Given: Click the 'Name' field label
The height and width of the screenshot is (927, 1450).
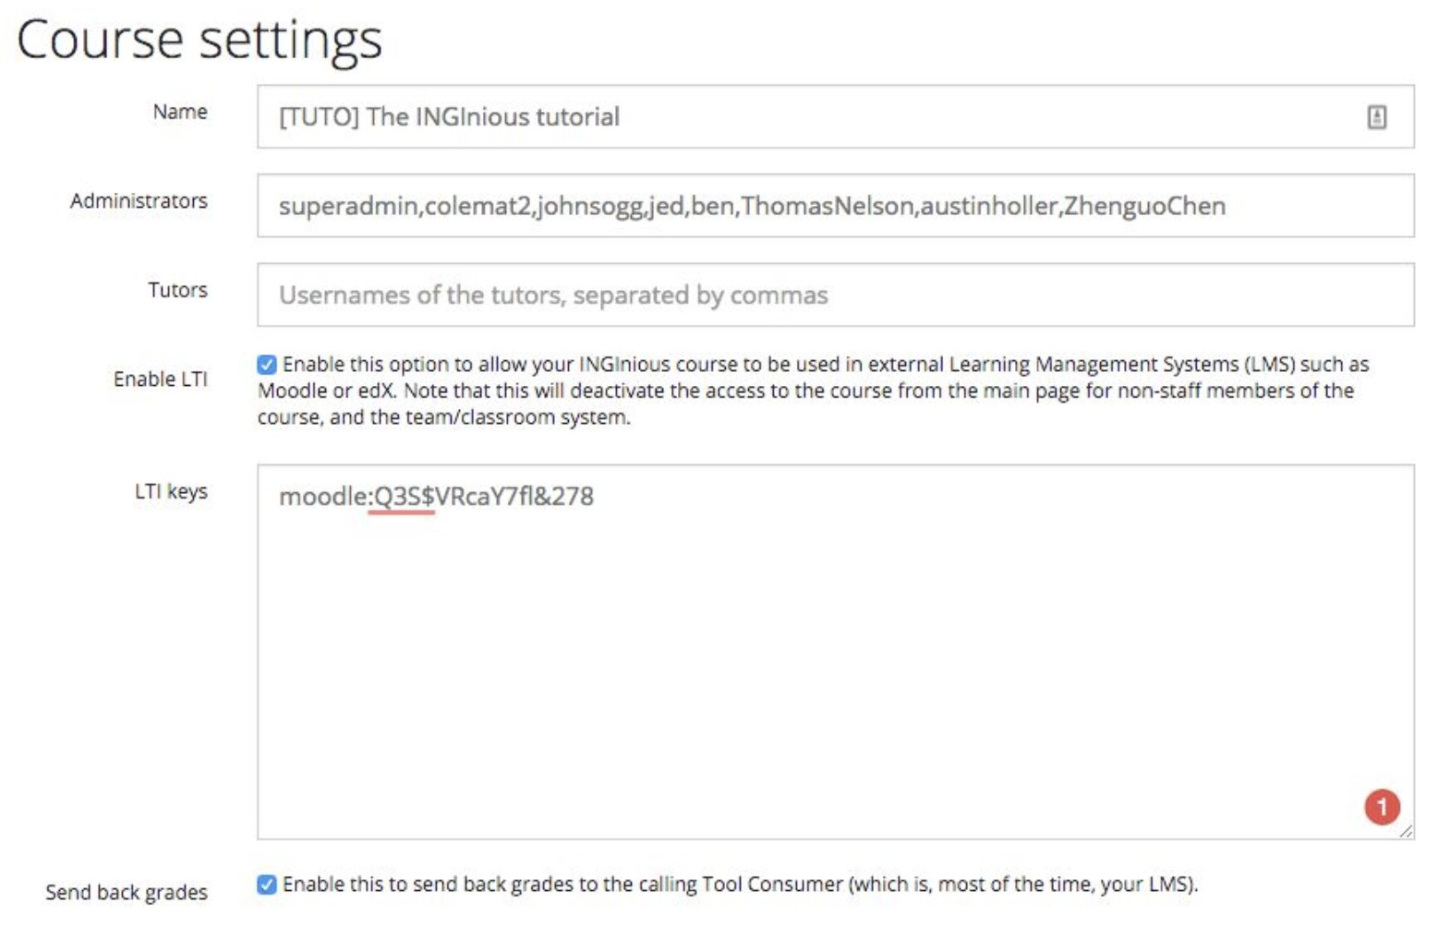Looking at the screenshot, I should (180, 112).
